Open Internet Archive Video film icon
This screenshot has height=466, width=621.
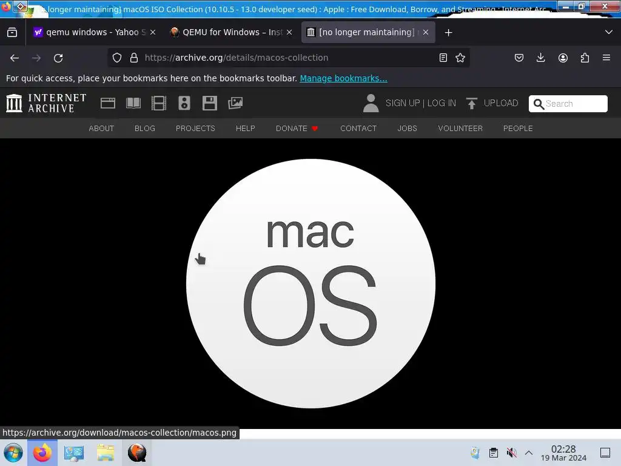159,103
